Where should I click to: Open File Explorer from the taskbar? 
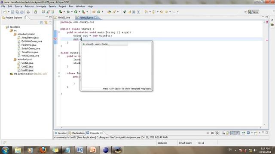coord(18,150)
